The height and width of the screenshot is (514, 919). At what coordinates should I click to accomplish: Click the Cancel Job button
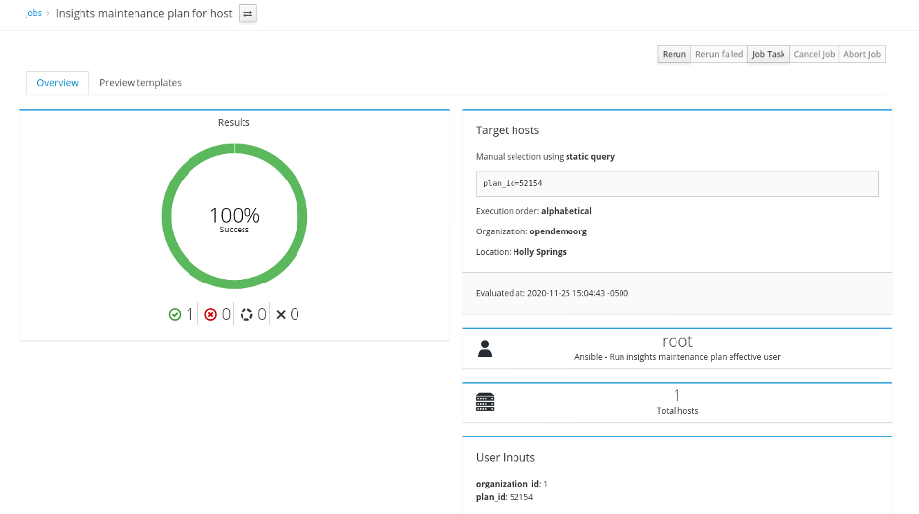pyautogui.click(x=814, y=54)
